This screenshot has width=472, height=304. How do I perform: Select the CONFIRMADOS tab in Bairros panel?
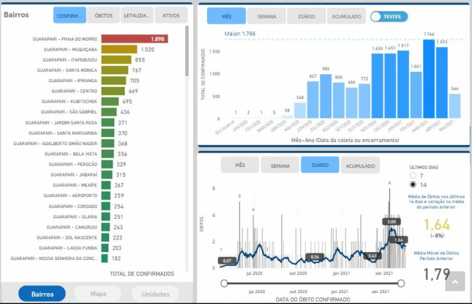point(70,15)
